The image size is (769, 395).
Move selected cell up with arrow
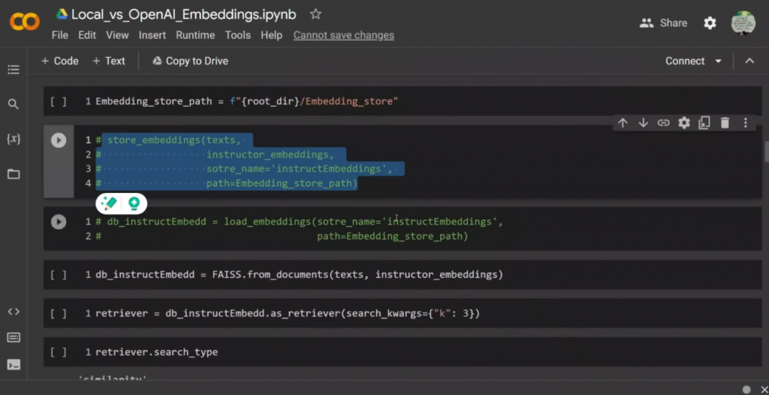click(623, 123)
